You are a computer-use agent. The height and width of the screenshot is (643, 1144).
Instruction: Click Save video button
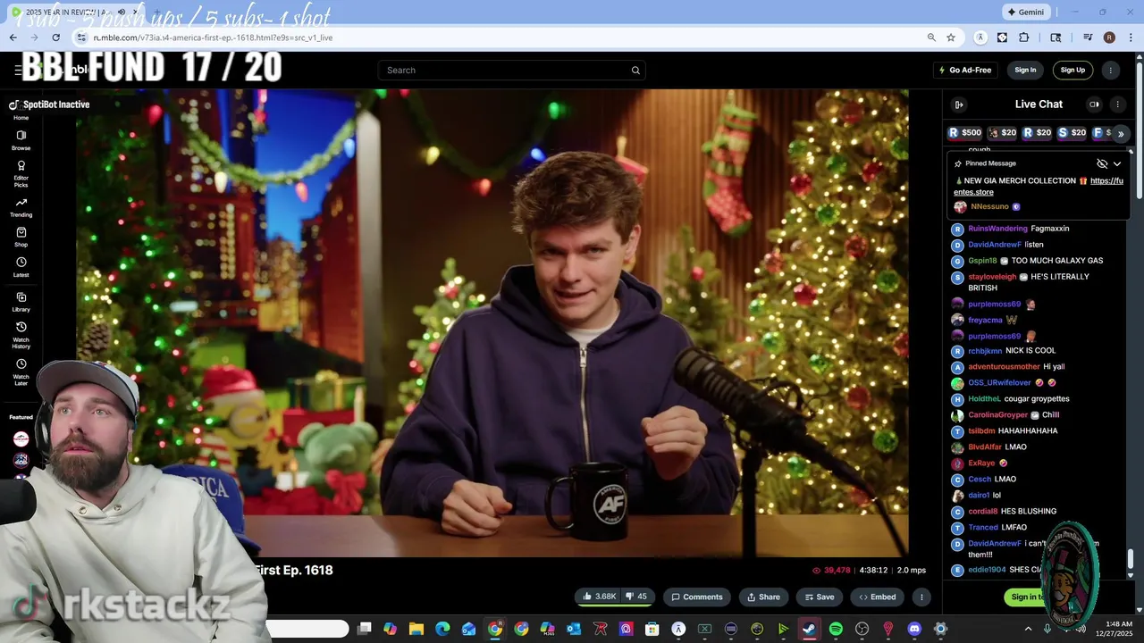(x=819, y=597)
